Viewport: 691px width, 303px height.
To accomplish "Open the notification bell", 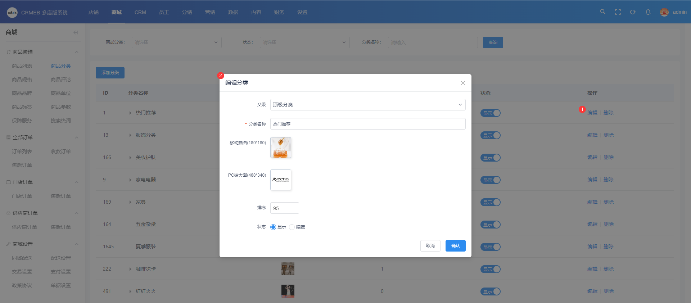I will point(648,12).
